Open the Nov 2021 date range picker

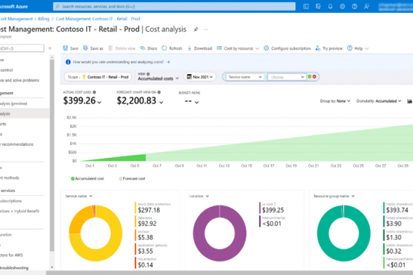[x=200, y=77]
